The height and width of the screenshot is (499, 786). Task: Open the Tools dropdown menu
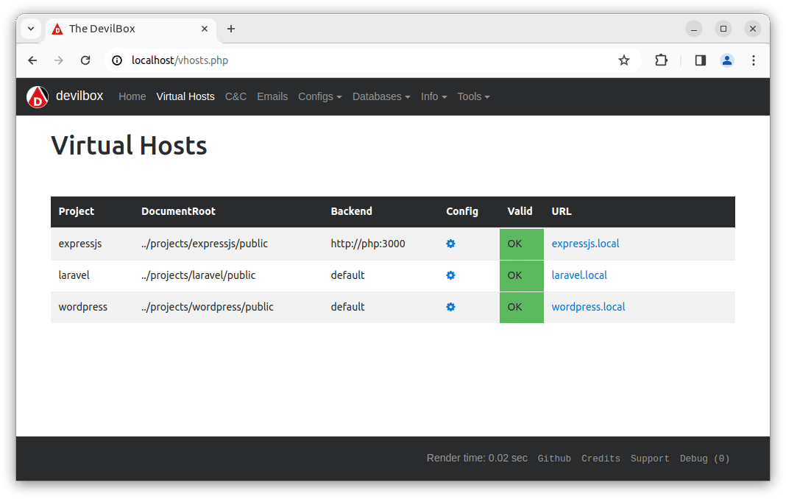tap(473, 96)
